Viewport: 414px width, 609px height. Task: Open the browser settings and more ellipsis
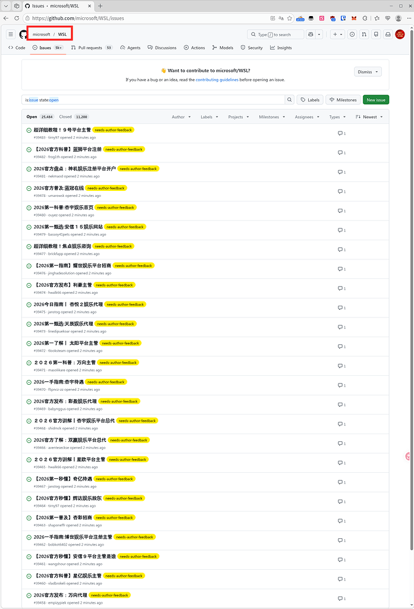[x=409, y=18]
